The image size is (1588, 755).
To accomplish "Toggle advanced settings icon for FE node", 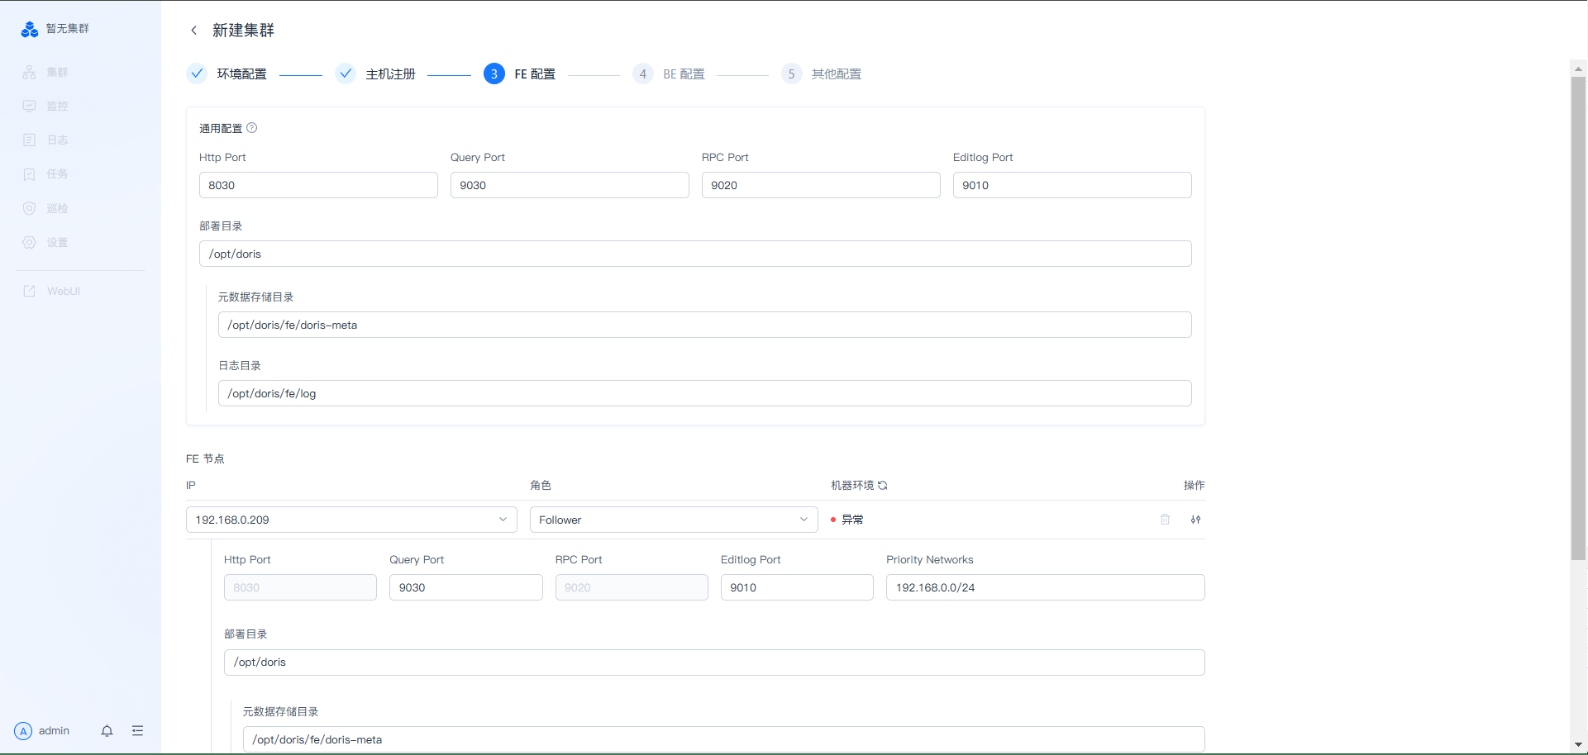I will coord(1195,520).
